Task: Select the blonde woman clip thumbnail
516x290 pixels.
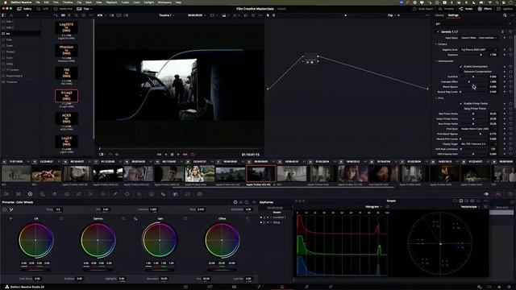Action: tap(200, 174)
